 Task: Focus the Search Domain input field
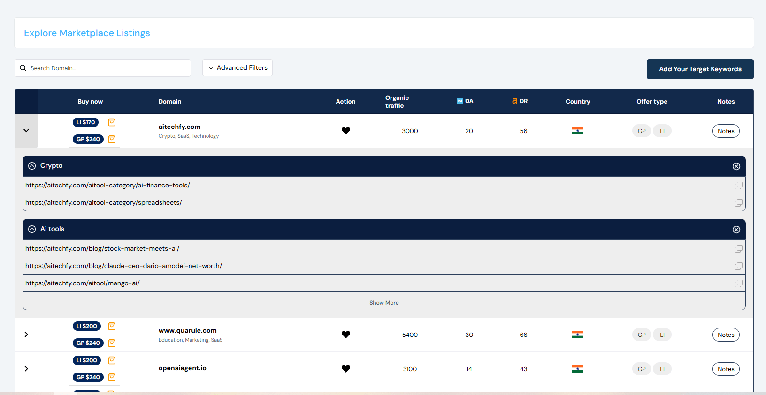pyautogui.click(x=108, y=68)
